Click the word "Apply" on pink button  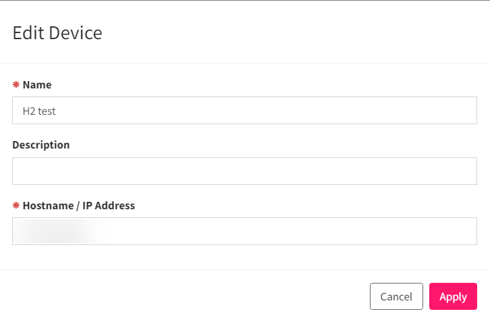click(453, 297)
